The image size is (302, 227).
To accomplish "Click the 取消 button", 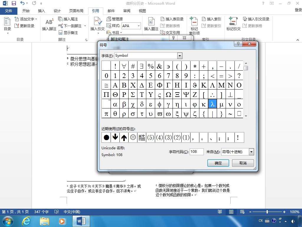I will [243, 163].
